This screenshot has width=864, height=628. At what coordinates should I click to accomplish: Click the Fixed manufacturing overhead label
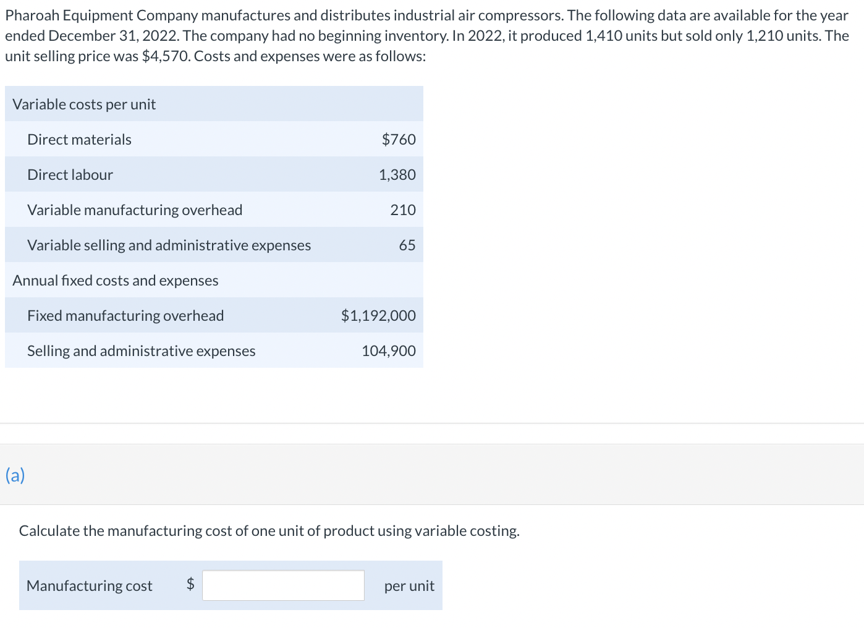[125, 316]
